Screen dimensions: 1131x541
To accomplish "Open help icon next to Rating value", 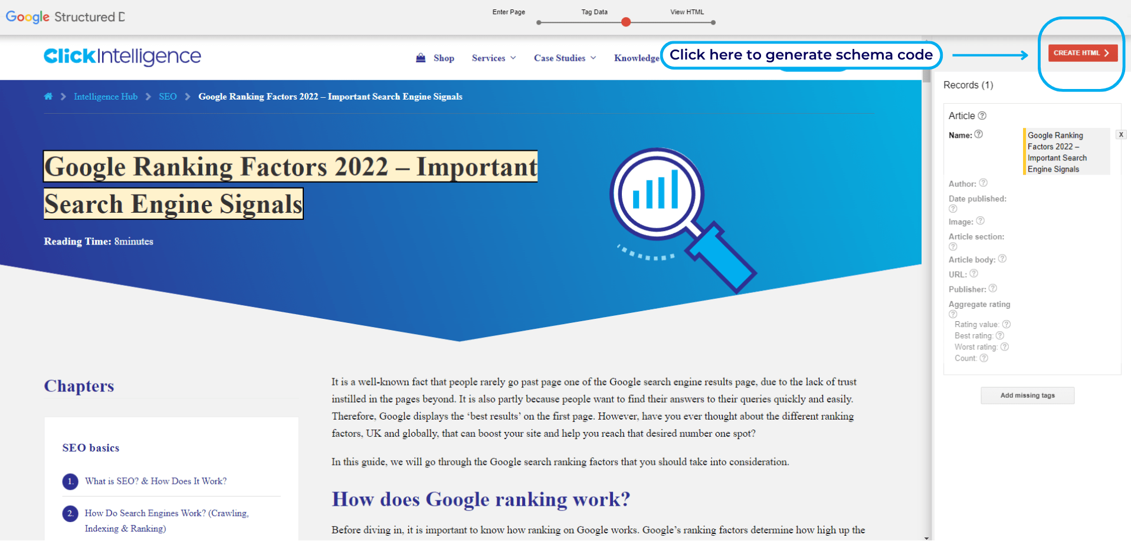I will pos(1007,324).
